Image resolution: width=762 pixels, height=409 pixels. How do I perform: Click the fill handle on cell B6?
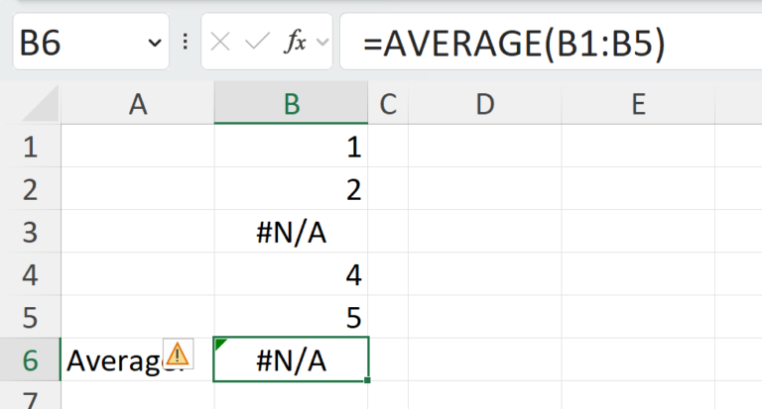(367, 380)
